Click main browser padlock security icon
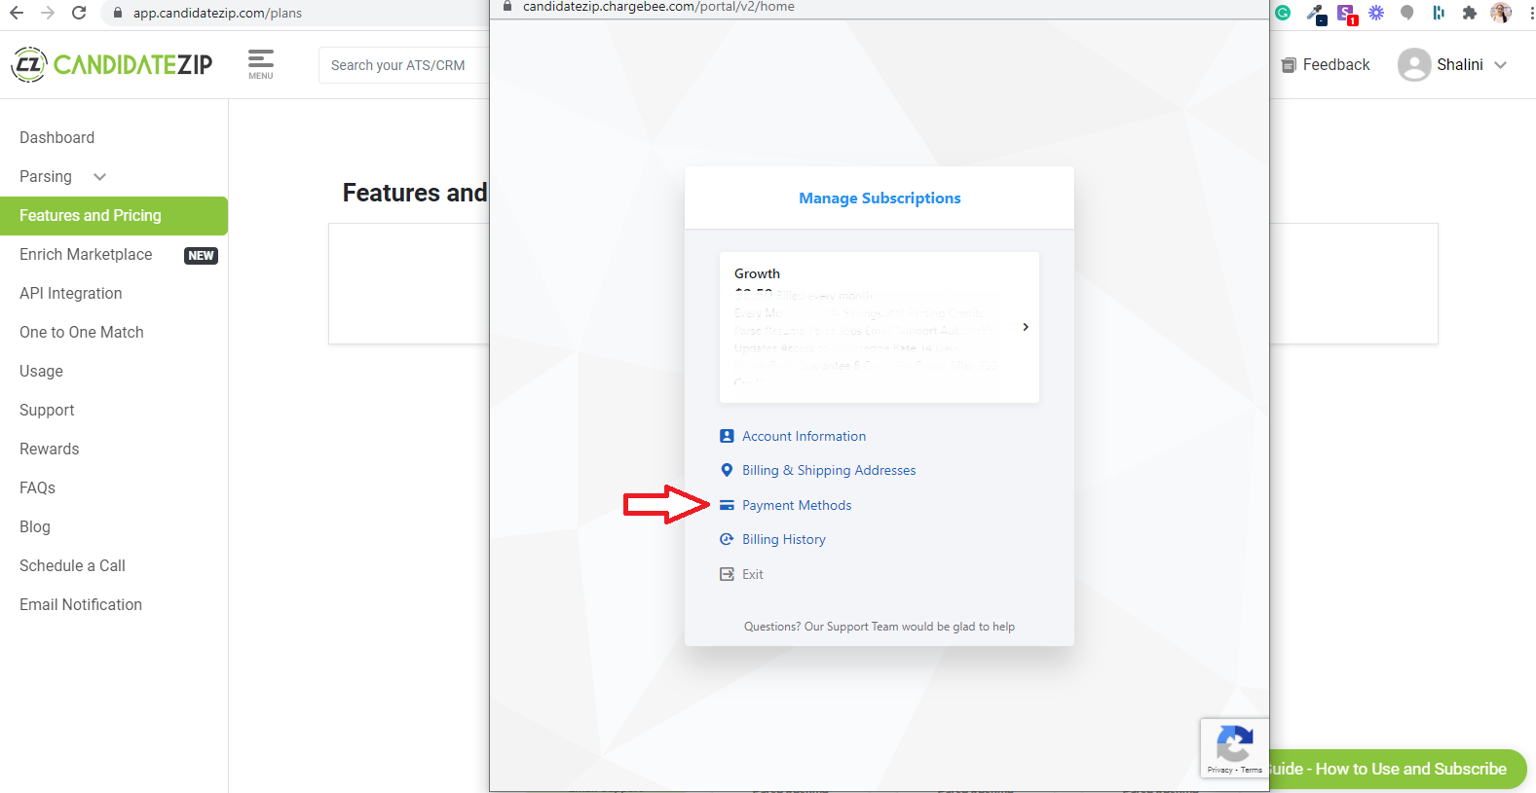 pyautogui.click(x=118, y=13)
